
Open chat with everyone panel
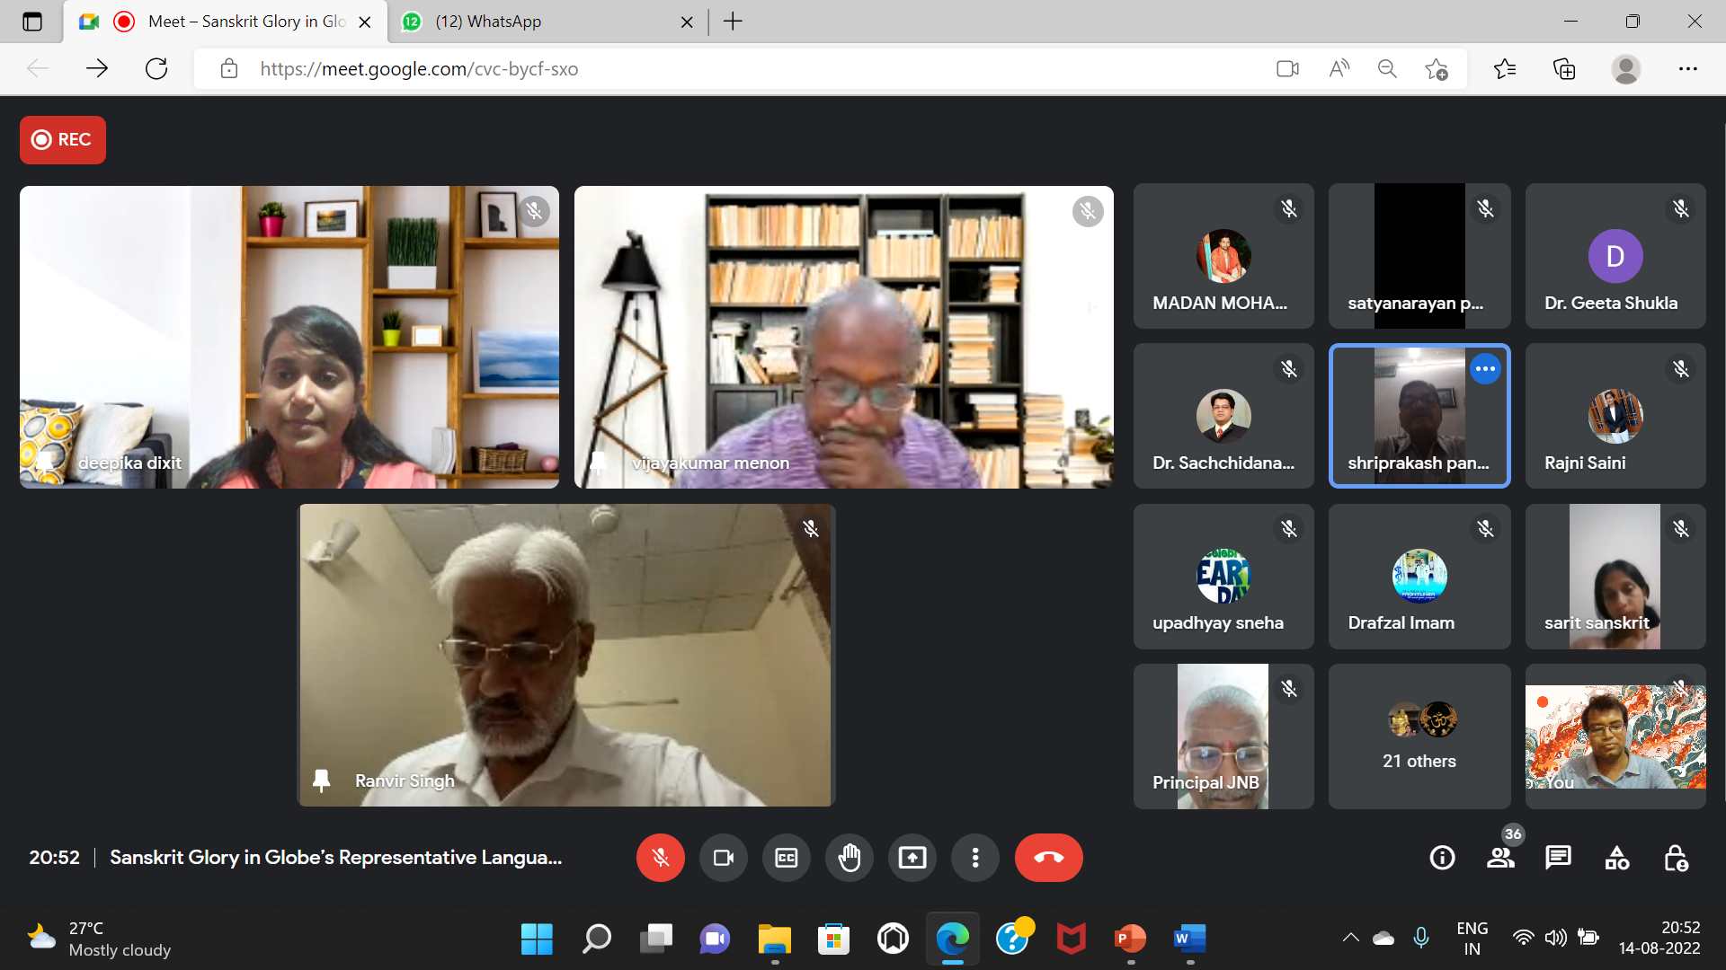coord(1558,858)
